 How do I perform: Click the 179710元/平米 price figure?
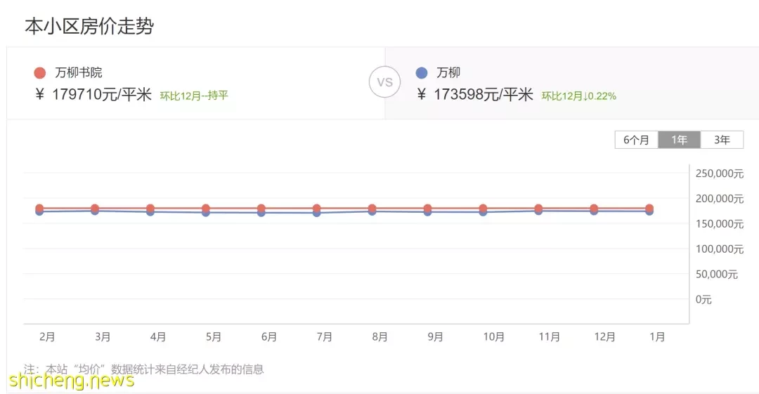(x=101, y=94)
